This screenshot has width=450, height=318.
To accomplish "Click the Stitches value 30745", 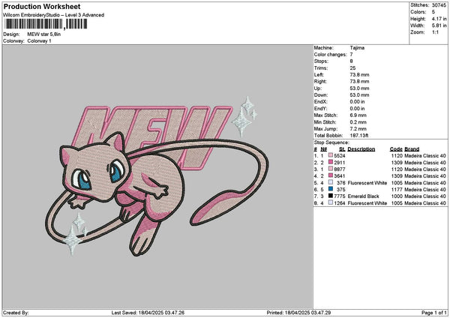I will tap(439, 5).
